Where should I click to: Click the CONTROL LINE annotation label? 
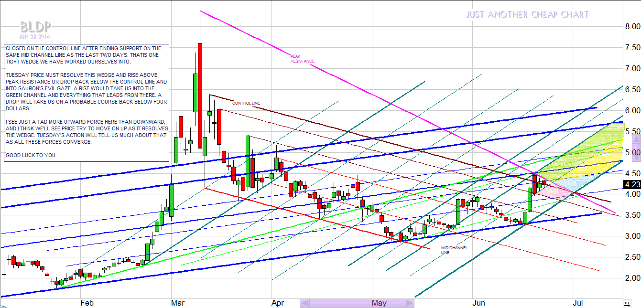246,103
